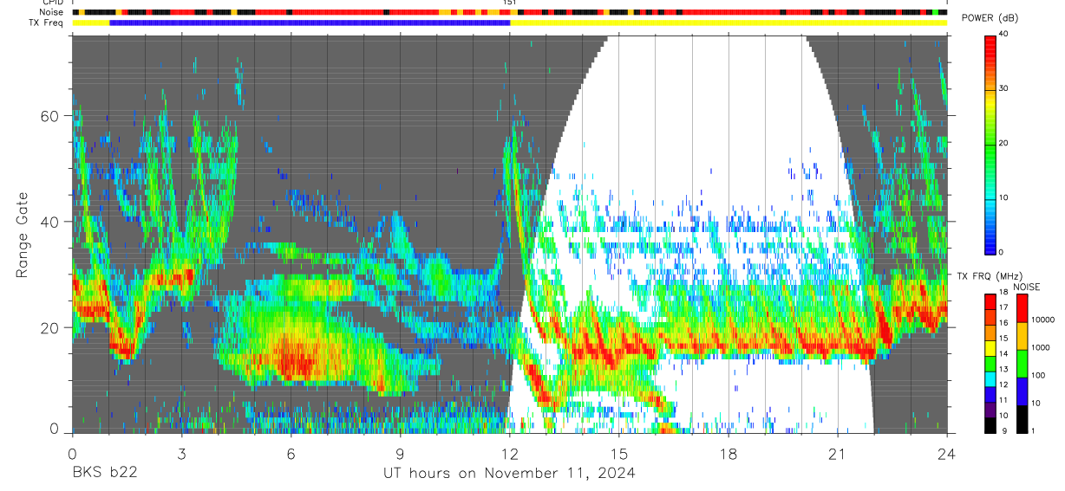Click the green swatch in NOISE colorbar
1065x491 pixels.
pyautogui.click(x=1021, y=364)
